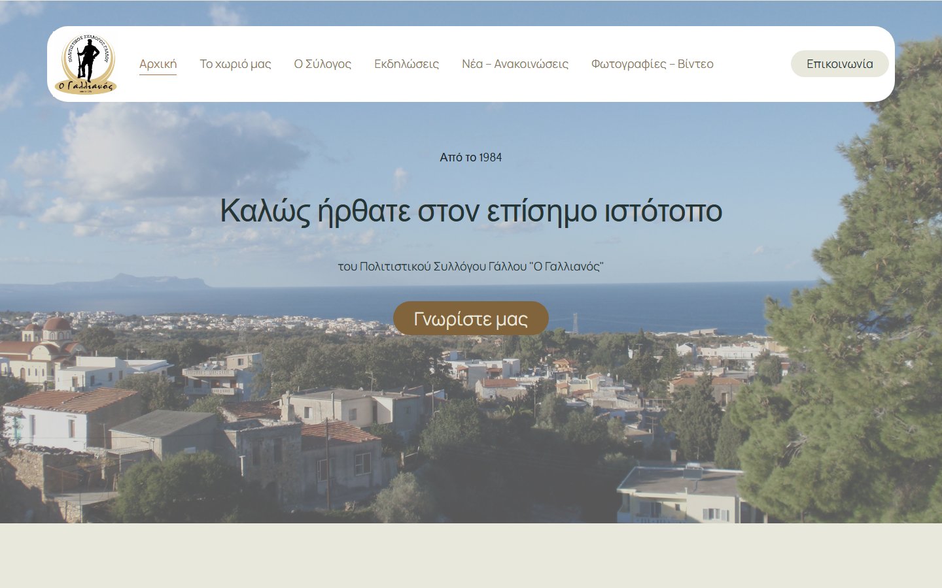Screen dimensions: 942x588
Task: Click the subtitle του Πολιτιστικού Συλλόγου Γάλλου
Action: 471,267
